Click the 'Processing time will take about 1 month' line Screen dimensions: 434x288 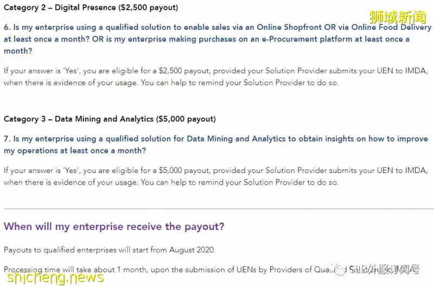point(212,270)
